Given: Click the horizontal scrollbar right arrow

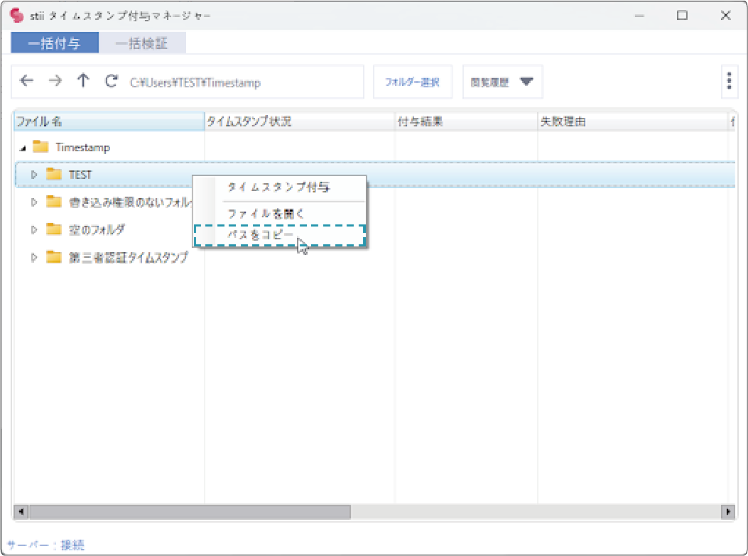Looking at the screenshot, I should (x=727, y=511).
